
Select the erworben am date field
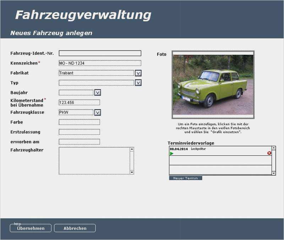79,142
